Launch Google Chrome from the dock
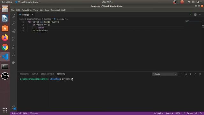The image size is (204, 115). click(x=5, y=47)
